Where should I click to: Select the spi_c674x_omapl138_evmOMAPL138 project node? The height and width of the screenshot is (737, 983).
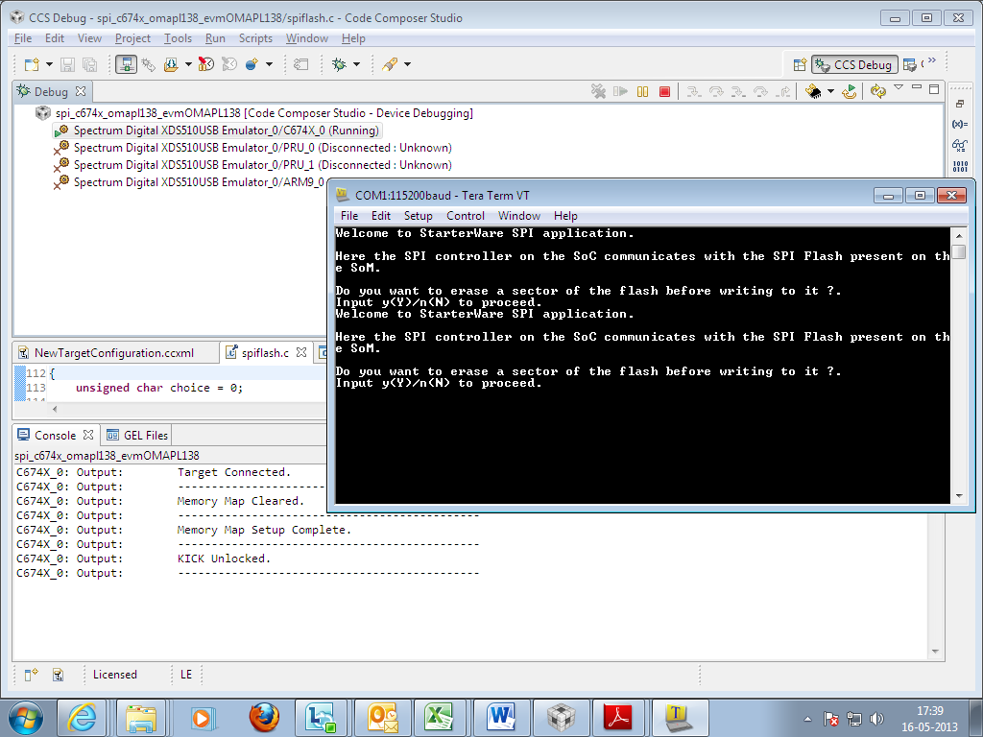click(264, 113)
